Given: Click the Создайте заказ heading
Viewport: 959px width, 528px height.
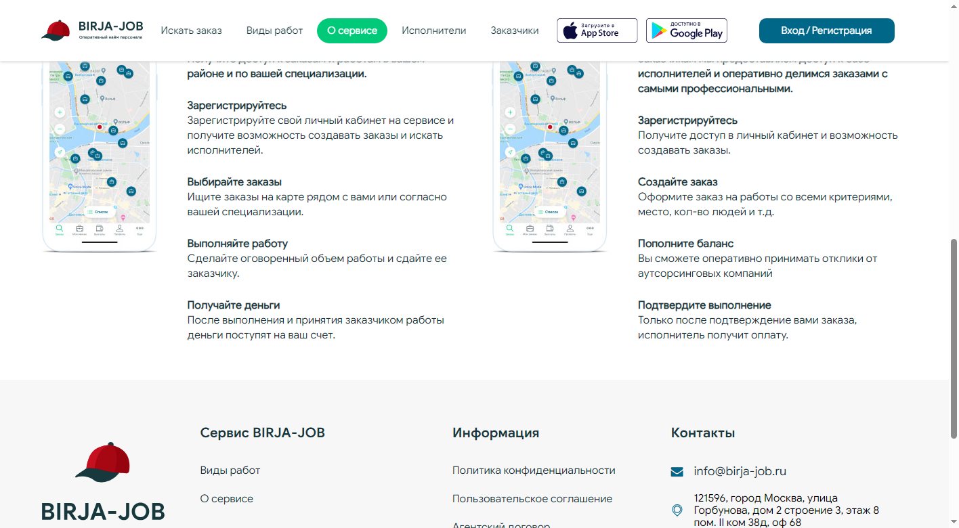Looking at the screenshot, I should (678, 182).
